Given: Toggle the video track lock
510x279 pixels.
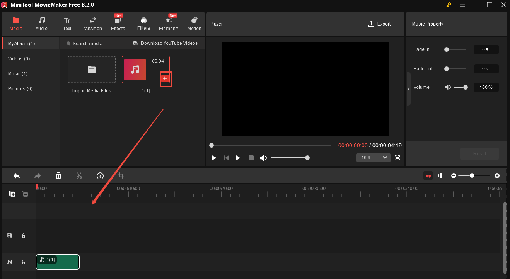Looking at the screenshot, I should pos(23,236).
